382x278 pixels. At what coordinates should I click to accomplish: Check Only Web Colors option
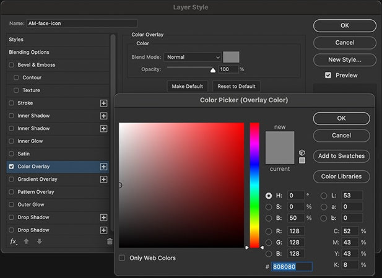(x=122, y=258)
